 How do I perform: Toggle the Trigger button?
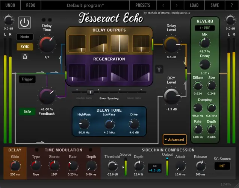pyautogui.click(x=27, y=79)
